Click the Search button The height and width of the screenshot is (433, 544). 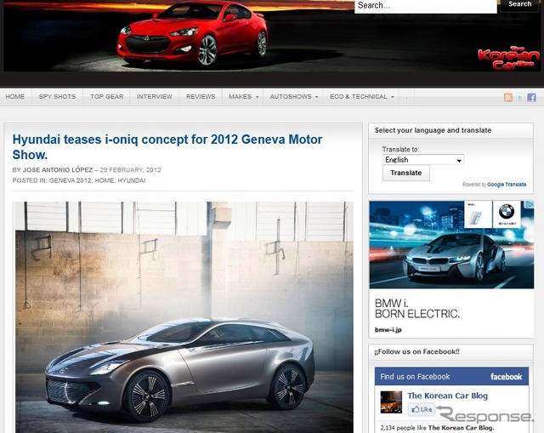[x=519, y=5]
